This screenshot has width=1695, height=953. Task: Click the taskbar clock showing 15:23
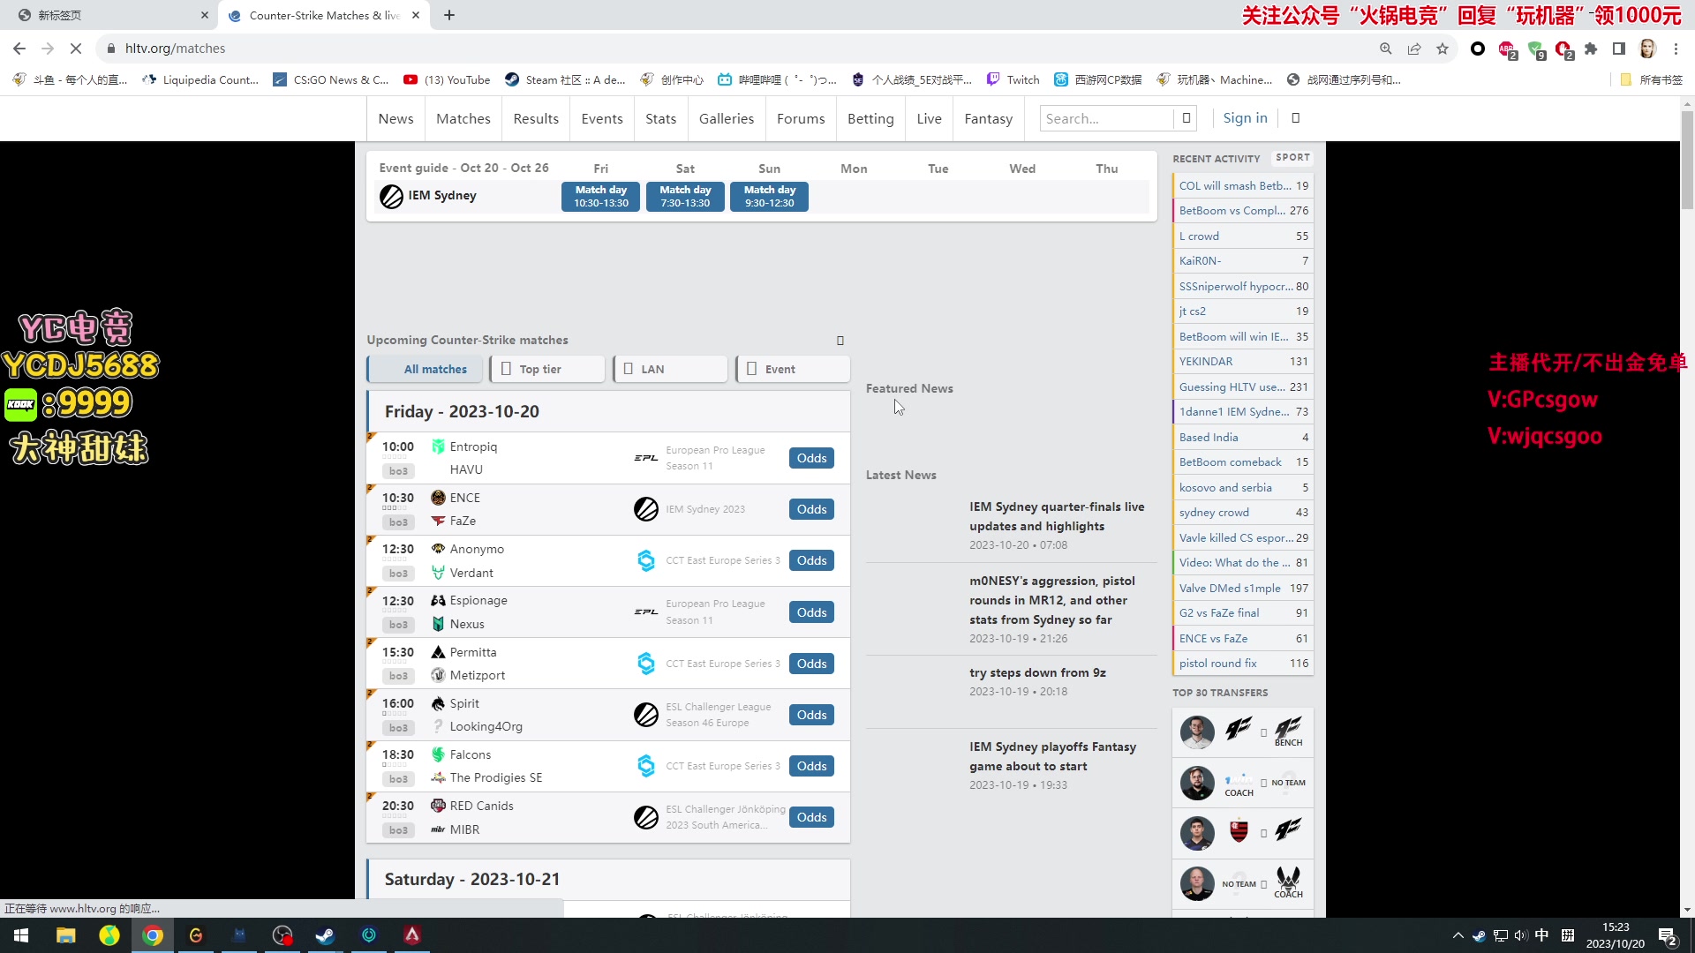point(1615,935)
